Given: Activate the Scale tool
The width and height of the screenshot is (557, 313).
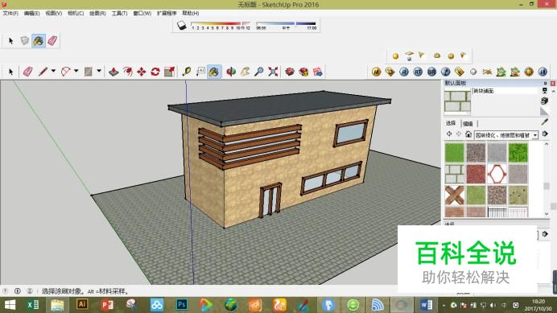Looking at the screenshot, I should pos(170,72).
